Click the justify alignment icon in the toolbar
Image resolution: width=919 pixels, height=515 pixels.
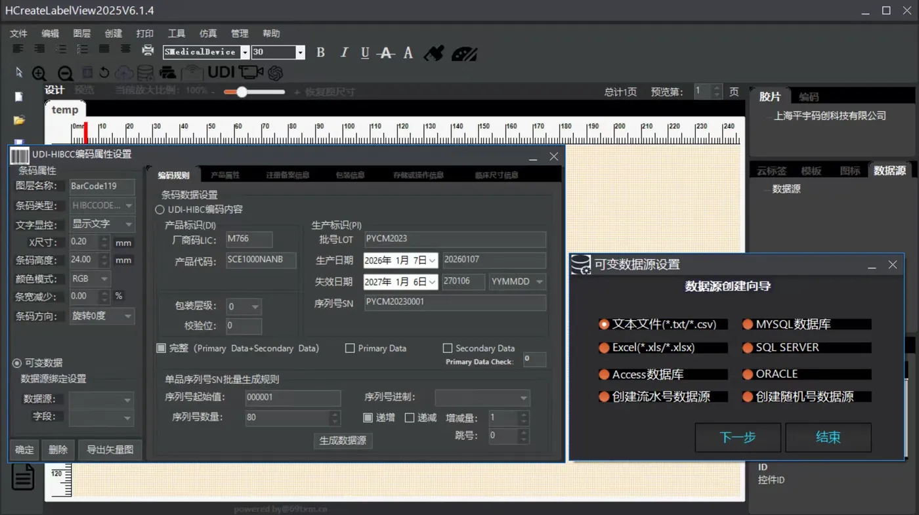tap(104, 50)
